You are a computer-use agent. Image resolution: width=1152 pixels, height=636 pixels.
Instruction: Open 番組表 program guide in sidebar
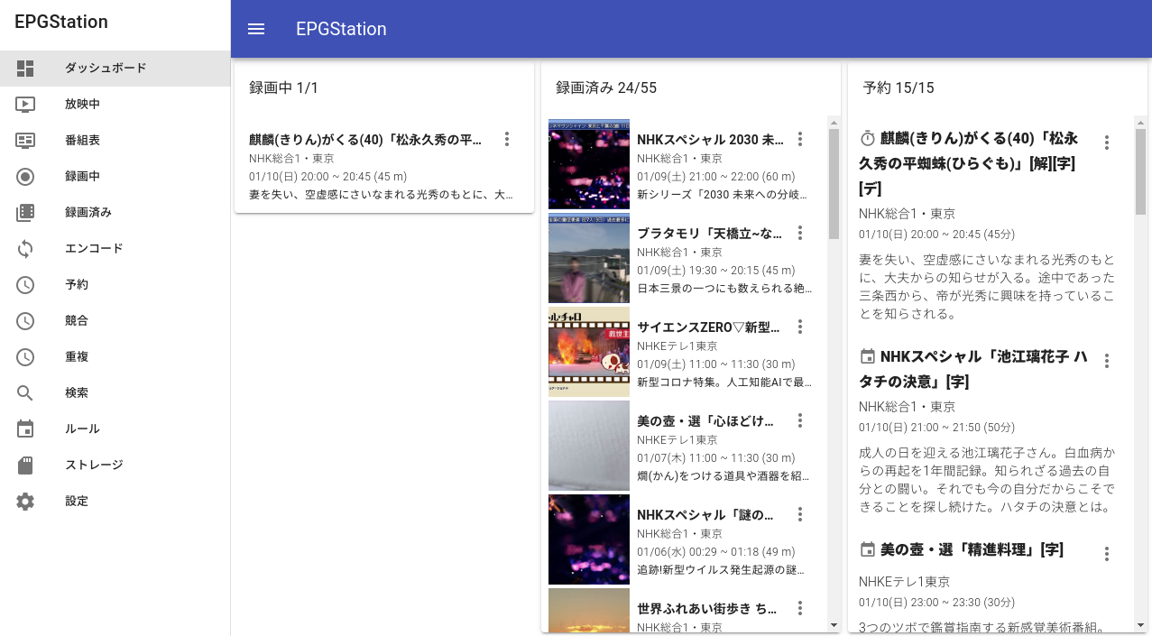coord(115,140)
